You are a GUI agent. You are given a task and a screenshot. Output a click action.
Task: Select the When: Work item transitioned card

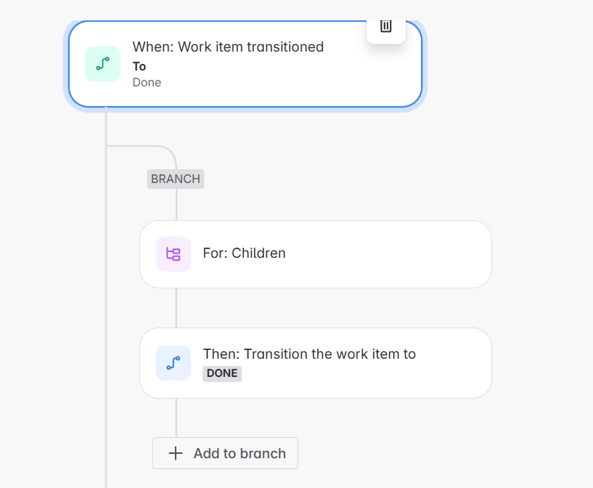[245, 64]
